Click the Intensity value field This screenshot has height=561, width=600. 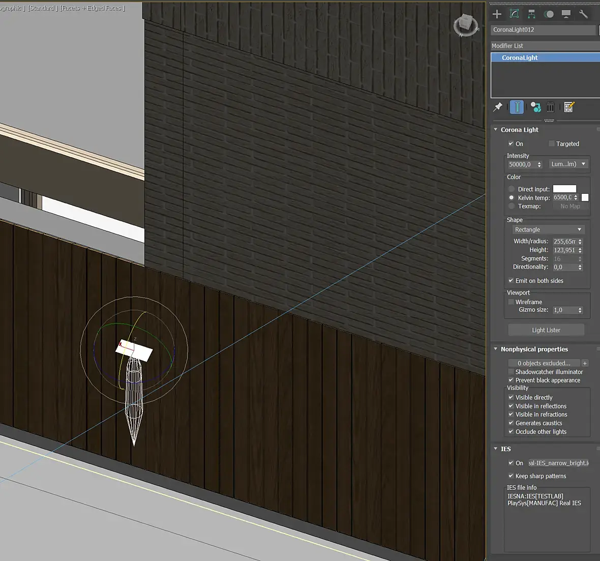tap(521, 164)
